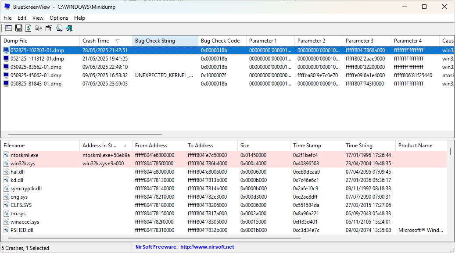This screenshot has height=253, width=455.
Task: Click the lower pane horizontal scrollbar
Action: pos(154,238)
